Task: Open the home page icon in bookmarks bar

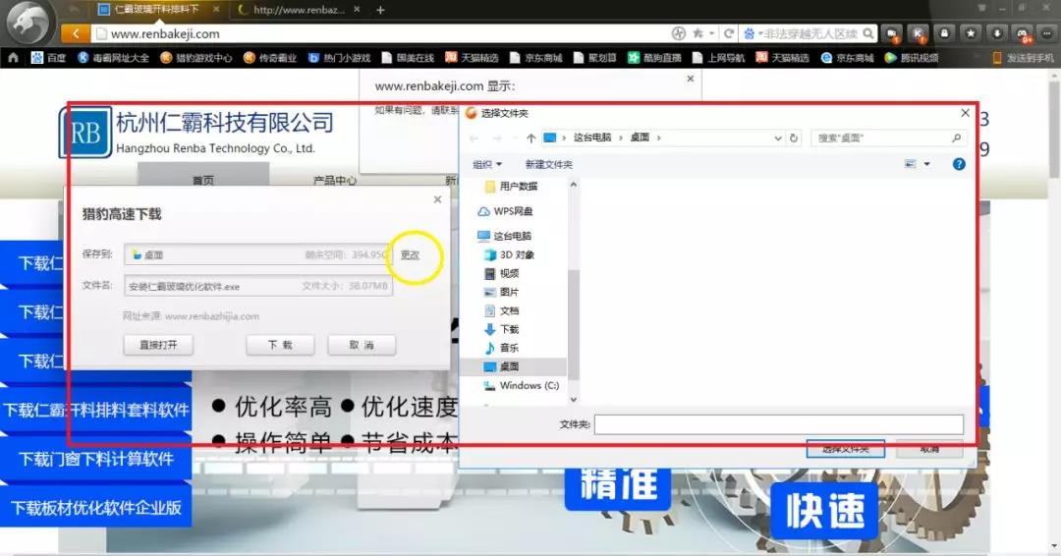Action: pos(13,58)
